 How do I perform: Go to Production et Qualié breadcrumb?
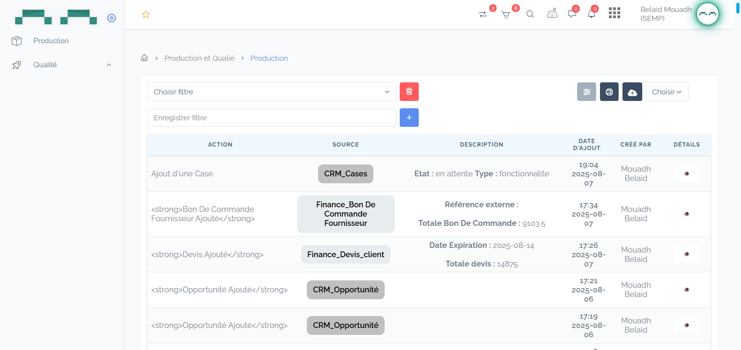pyautogui.click(x=199, y=58)
